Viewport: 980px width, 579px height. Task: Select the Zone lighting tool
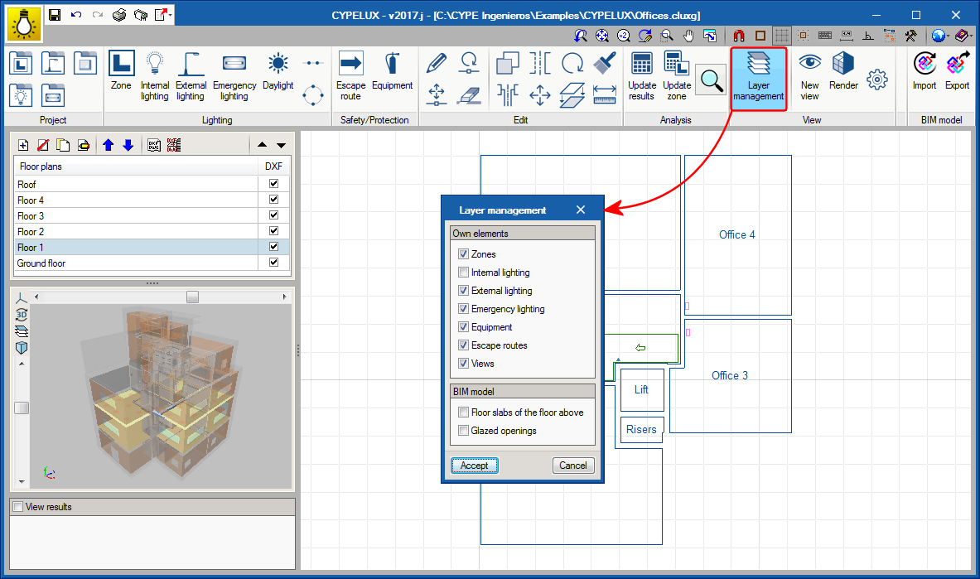point(121,74)
